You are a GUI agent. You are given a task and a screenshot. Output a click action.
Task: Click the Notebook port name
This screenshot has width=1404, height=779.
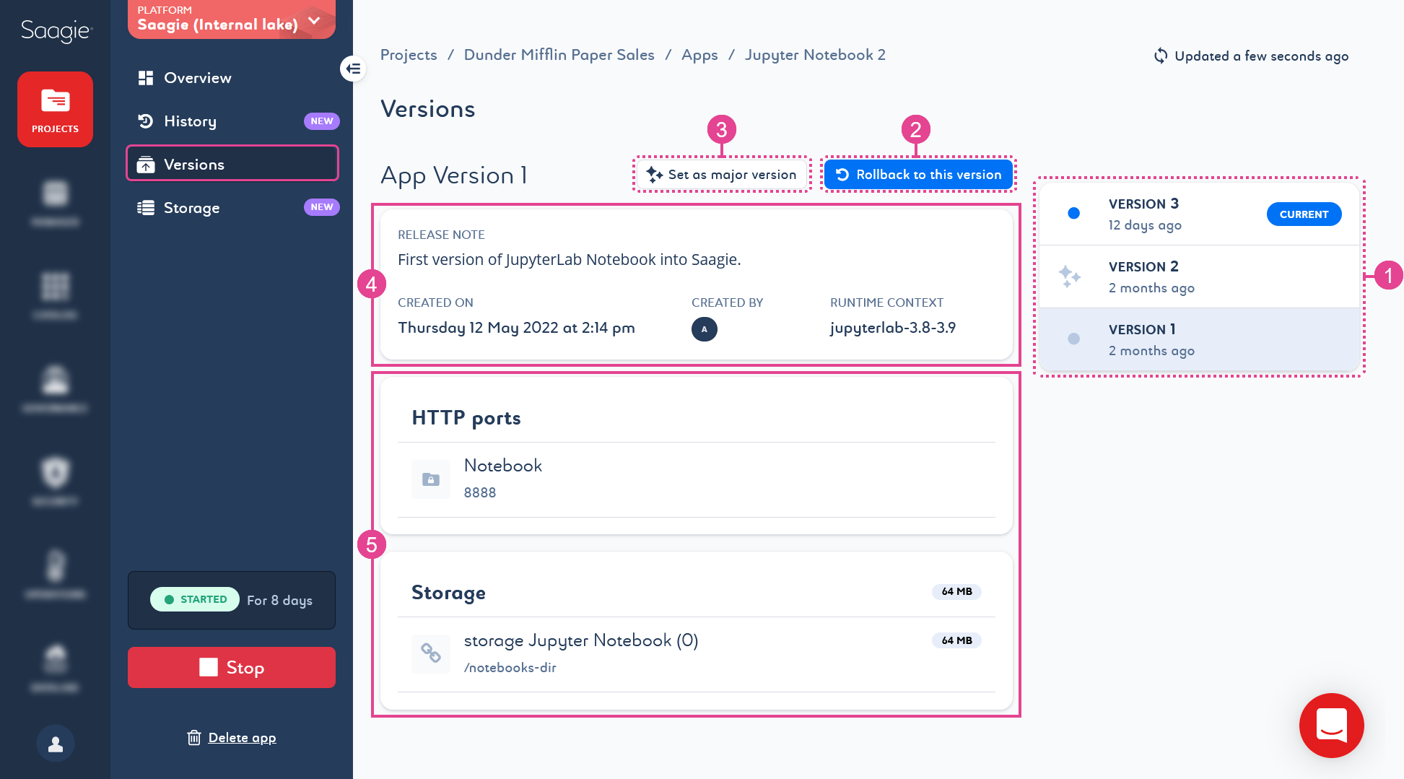coord(503,466)
